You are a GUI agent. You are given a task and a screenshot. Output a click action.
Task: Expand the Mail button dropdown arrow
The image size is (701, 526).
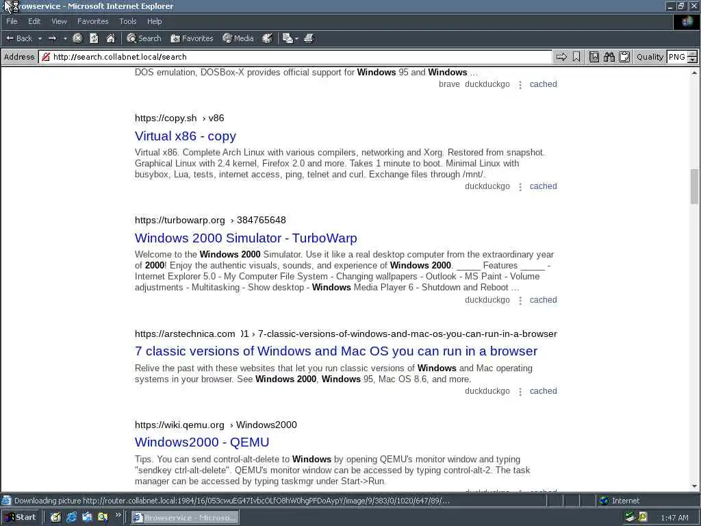coord(297,39)
